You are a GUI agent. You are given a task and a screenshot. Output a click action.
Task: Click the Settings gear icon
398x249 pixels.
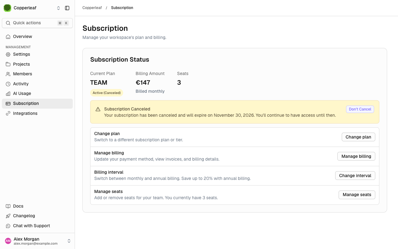pyautogui.click(x=8, y=54)
